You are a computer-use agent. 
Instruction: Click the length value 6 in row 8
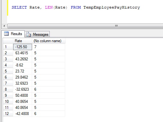(48, 89)
